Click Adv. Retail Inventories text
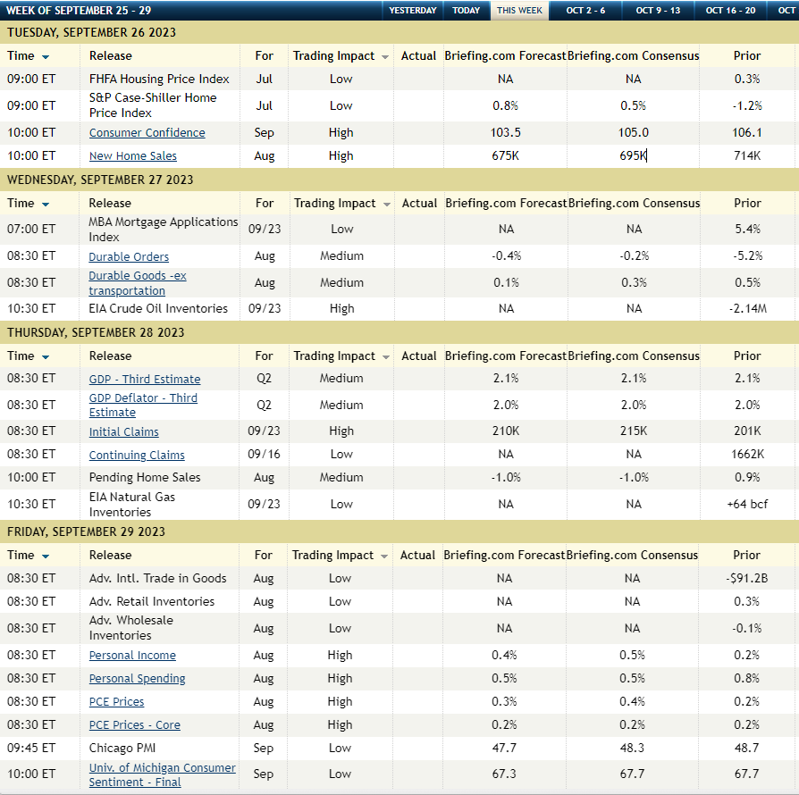This screenshot has width=799, height=795. coord(152,601)
